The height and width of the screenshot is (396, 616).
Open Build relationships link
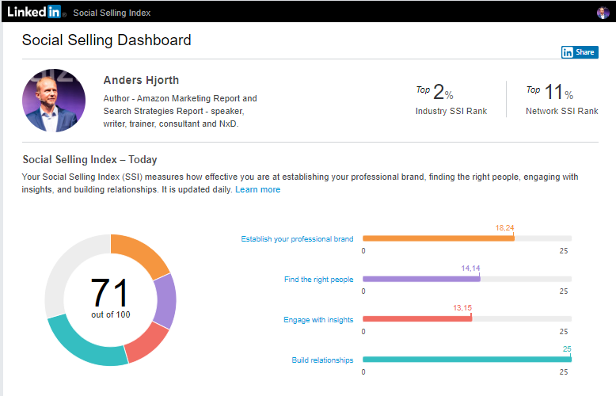click(x=322, y=360)
